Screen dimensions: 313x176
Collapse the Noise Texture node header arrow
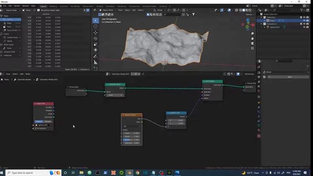123,115
